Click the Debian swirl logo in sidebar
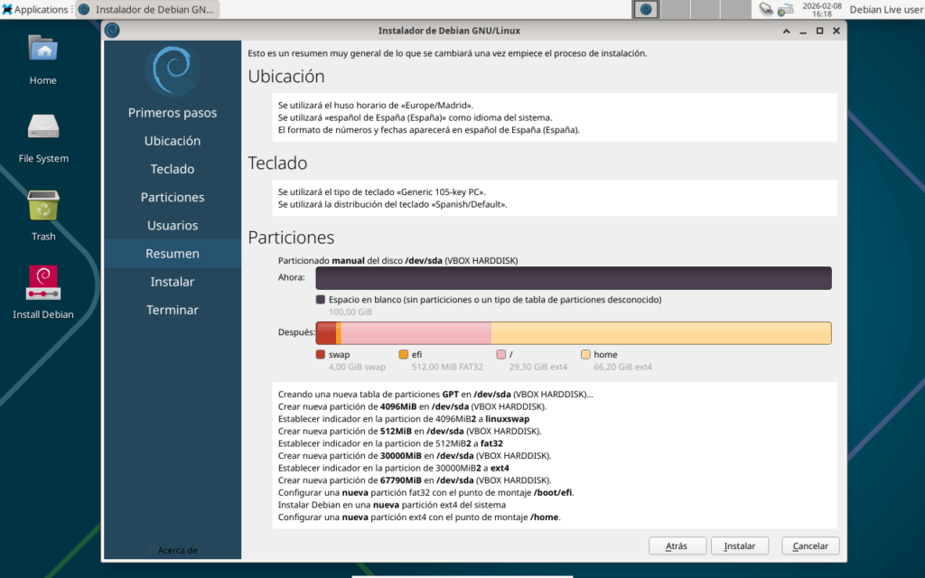The height and width of the screenshot is (578, 925). [x=172, y=70]
